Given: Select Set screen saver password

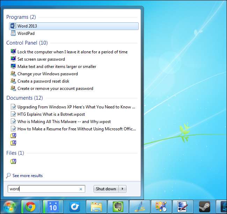Looking at the screenshot, I should coord(41,59).
